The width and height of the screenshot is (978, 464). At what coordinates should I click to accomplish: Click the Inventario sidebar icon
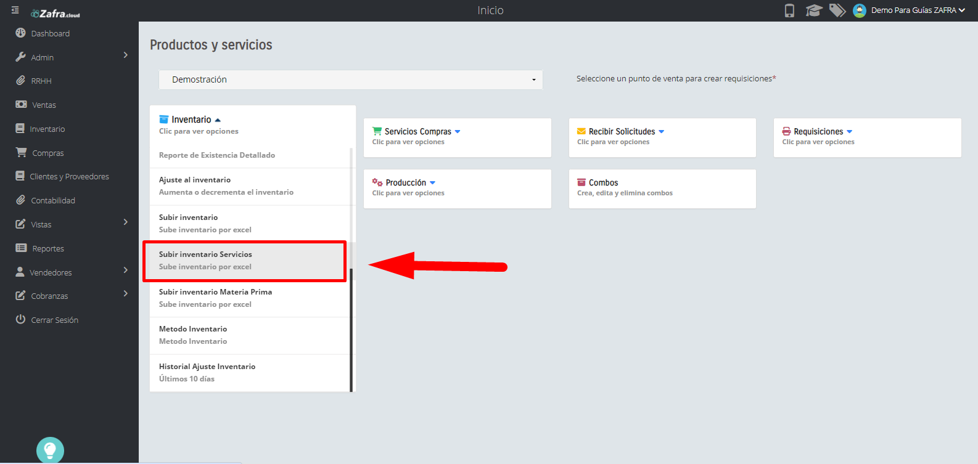coord(20,128)
